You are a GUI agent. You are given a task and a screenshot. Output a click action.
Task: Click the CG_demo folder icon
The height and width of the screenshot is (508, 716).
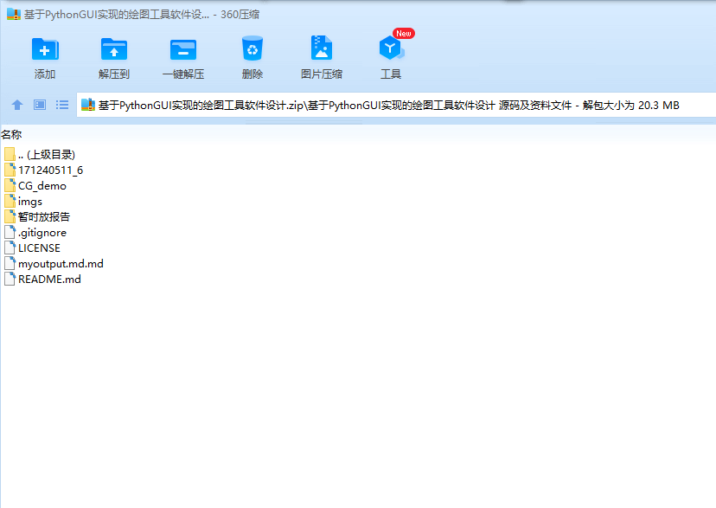[x=10, y=185]
